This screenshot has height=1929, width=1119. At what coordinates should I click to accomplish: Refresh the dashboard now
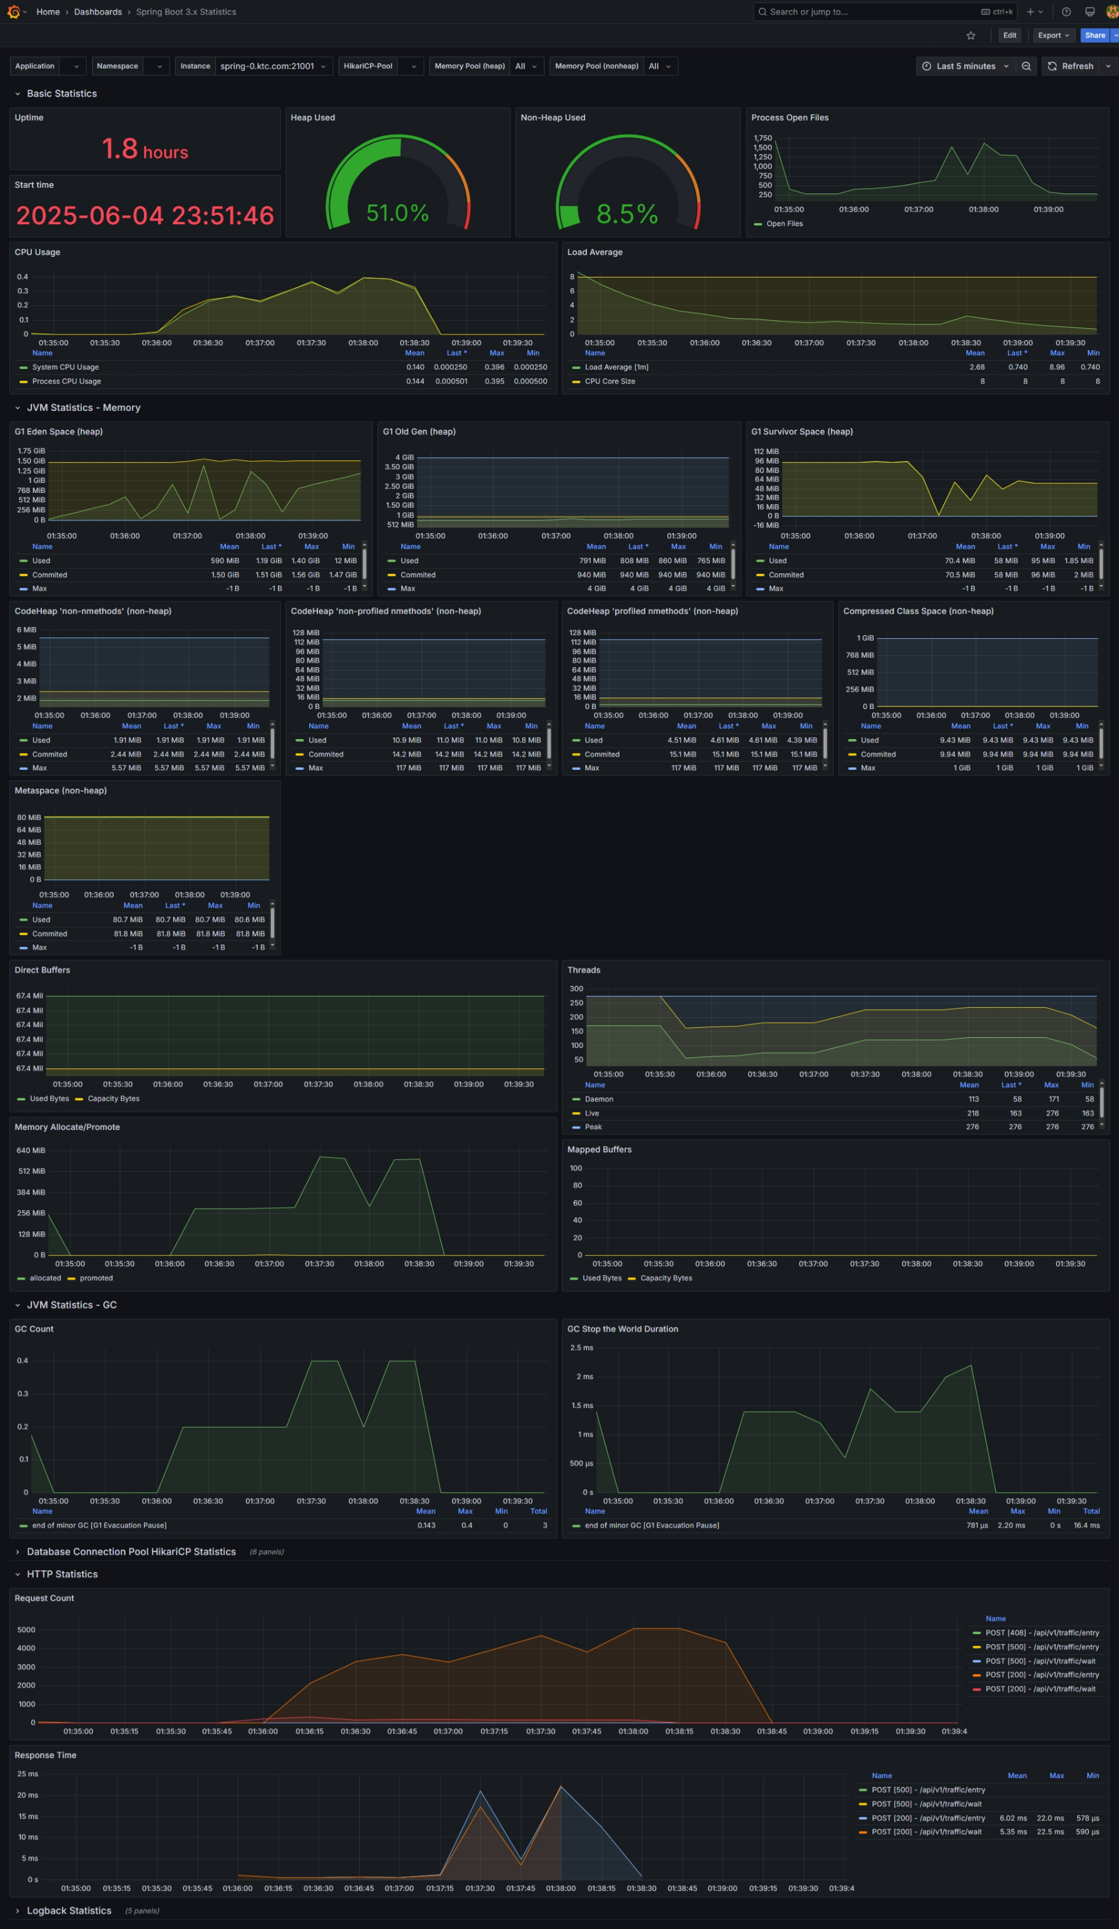[1070, 66]
